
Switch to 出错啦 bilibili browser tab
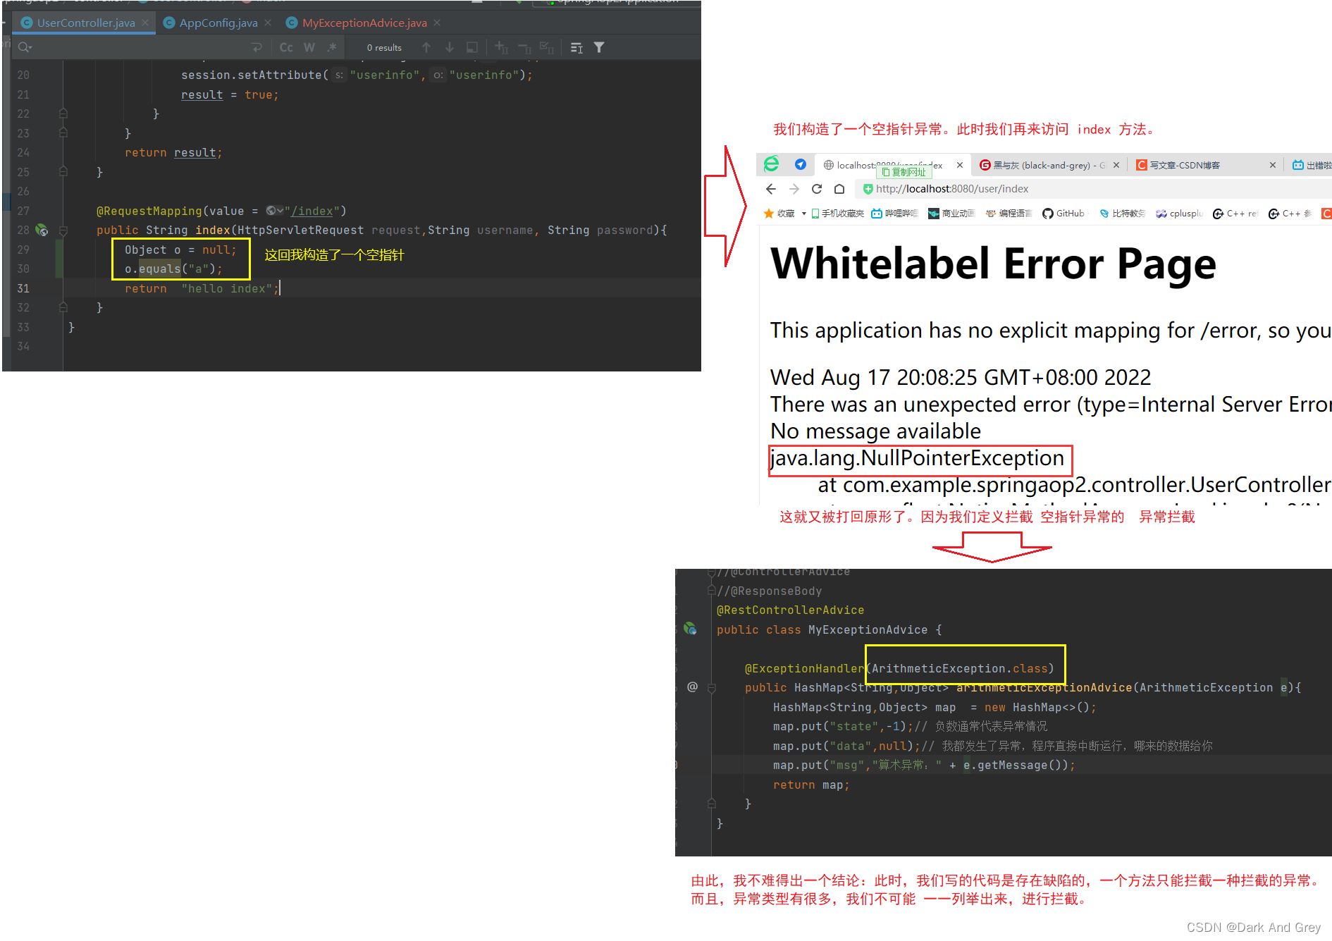pyautogui.click(x=1311, y=165)
